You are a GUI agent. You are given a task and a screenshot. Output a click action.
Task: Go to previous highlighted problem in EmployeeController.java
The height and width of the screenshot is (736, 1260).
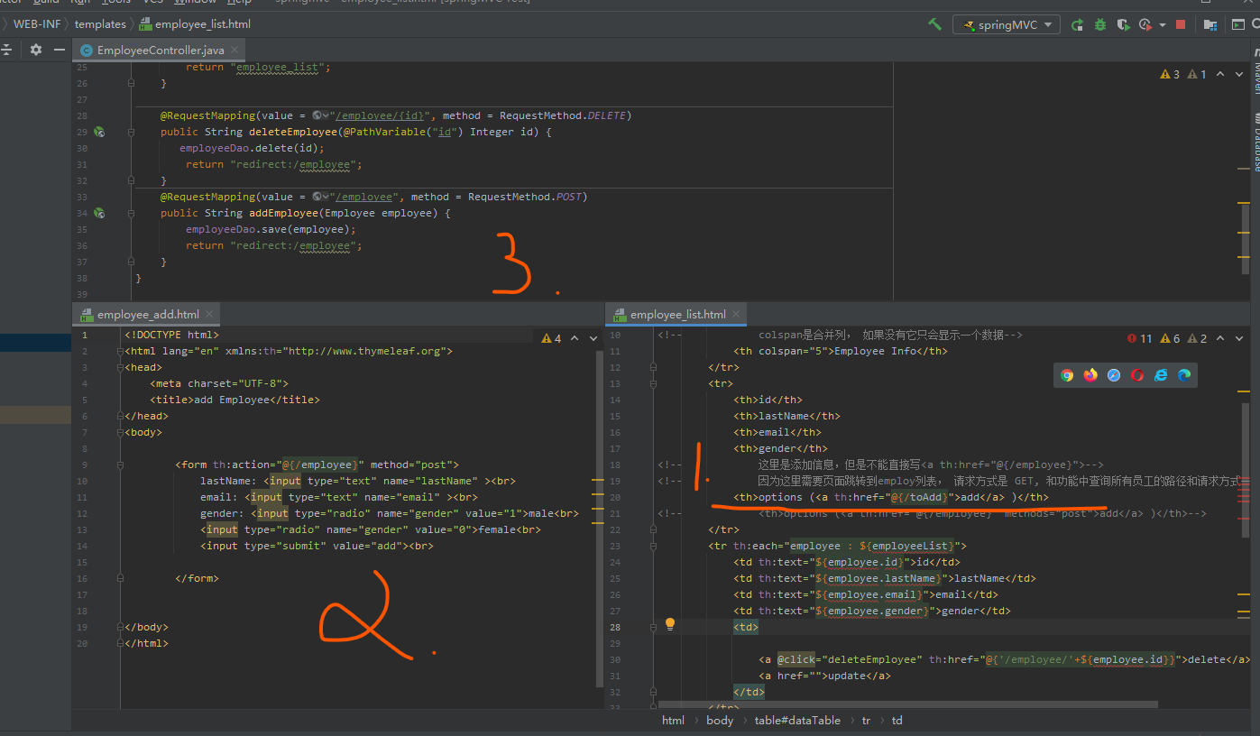click(1219, 74)
